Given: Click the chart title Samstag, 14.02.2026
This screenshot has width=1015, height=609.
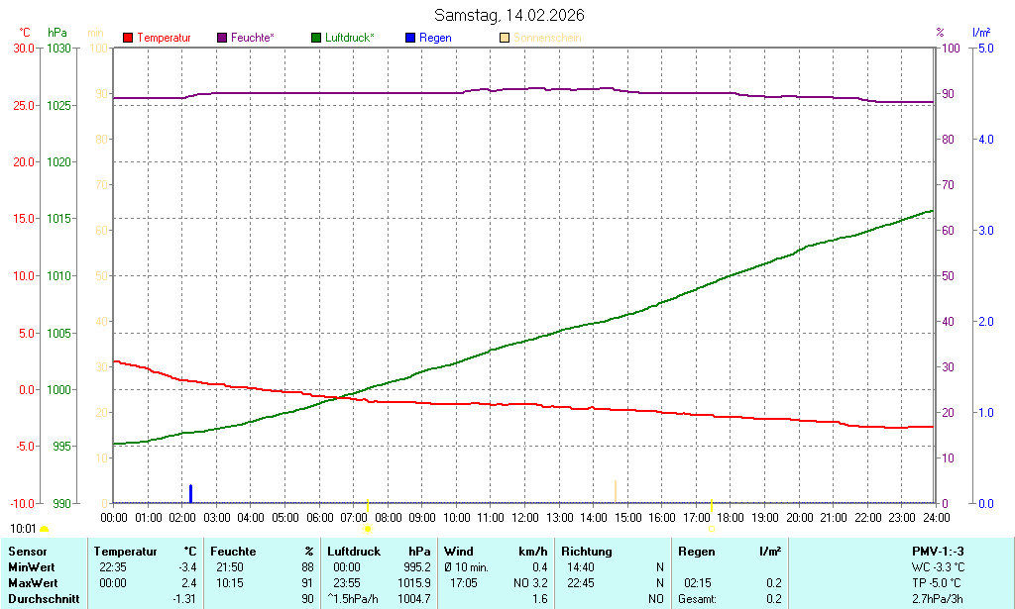Looking at the screenshot, I should pyautogui.click(x=508, y=16).
